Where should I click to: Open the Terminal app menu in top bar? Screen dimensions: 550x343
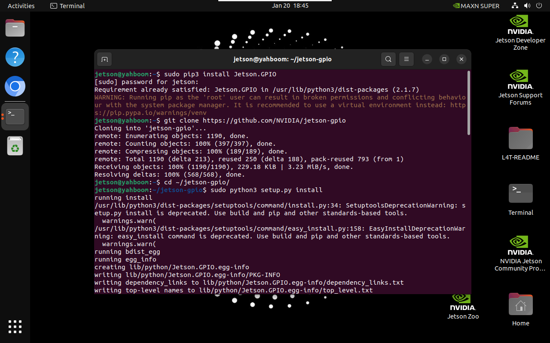(x=67, y=6)
